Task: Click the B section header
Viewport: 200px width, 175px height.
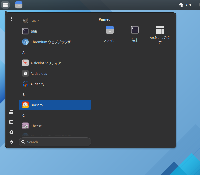Action: (x=23, y=95)
